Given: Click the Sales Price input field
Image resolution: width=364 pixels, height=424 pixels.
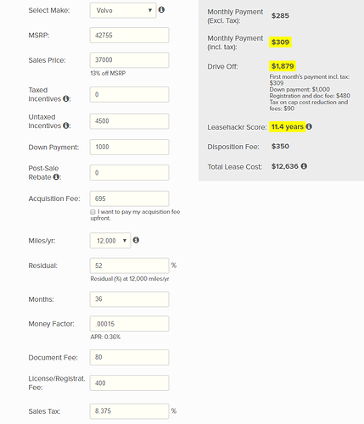Looking at the screenshot, I should pyautogui.click(x=130, y=60).
